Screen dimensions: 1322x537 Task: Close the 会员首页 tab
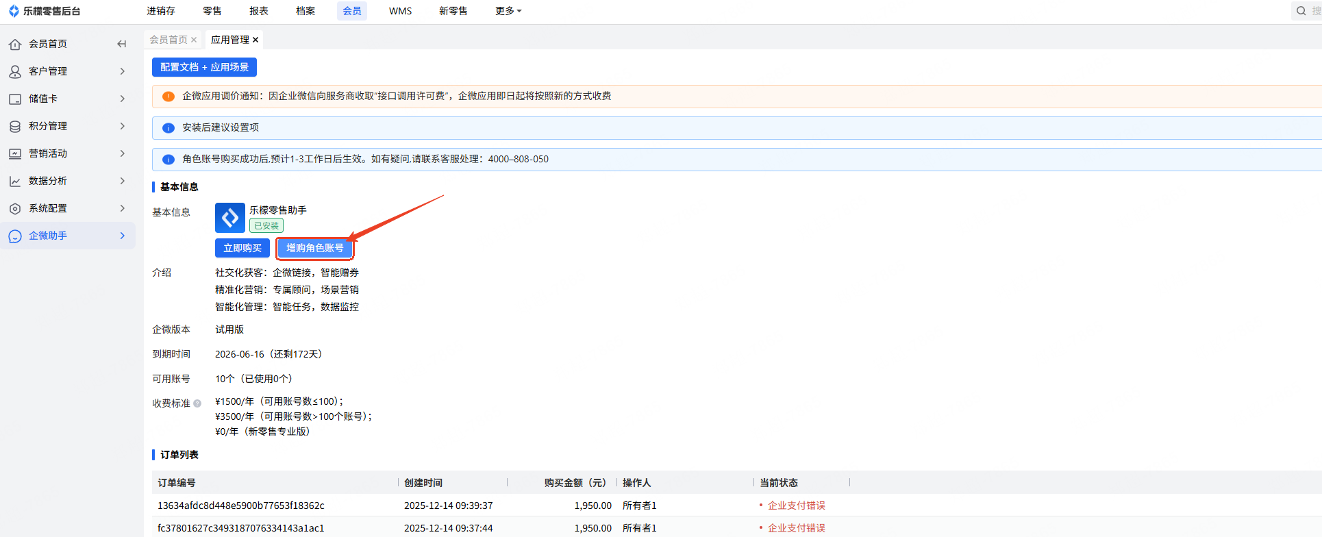(x=194, y=40)
